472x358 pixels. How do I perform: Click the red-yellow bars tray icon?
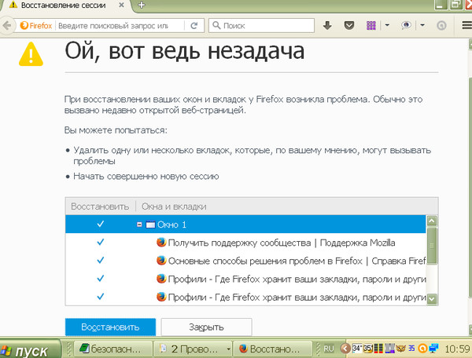coord(378,349)
